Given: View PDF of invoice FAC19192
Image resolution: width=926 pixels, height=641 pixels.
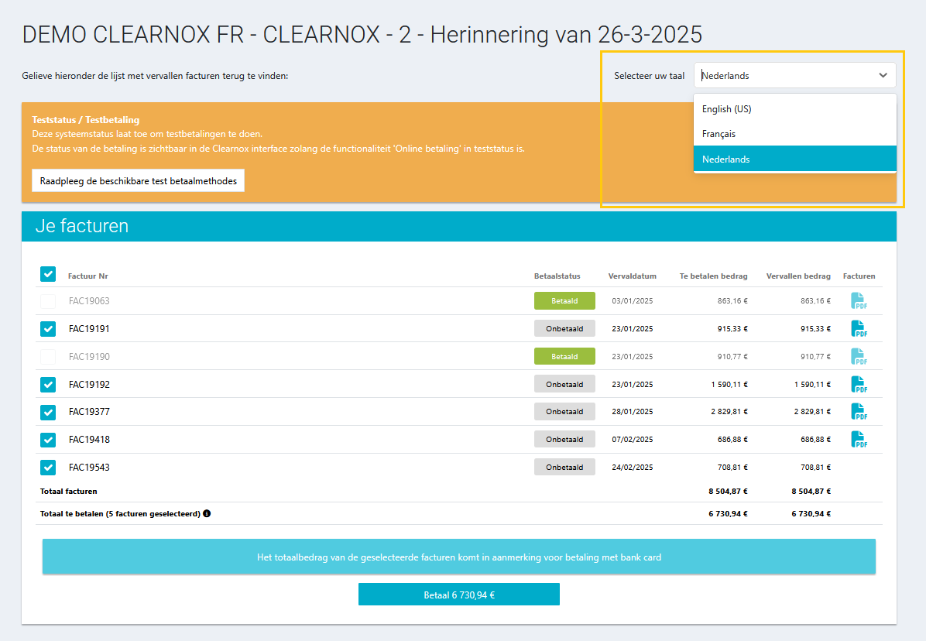Looking at the screenshot, I should [859, 385].
